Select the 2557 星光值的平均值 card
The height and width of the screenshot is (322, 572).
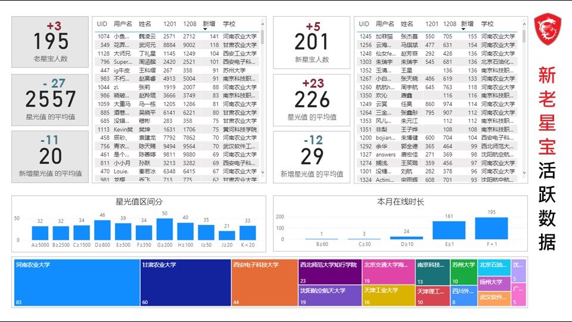tap(50, 100)
